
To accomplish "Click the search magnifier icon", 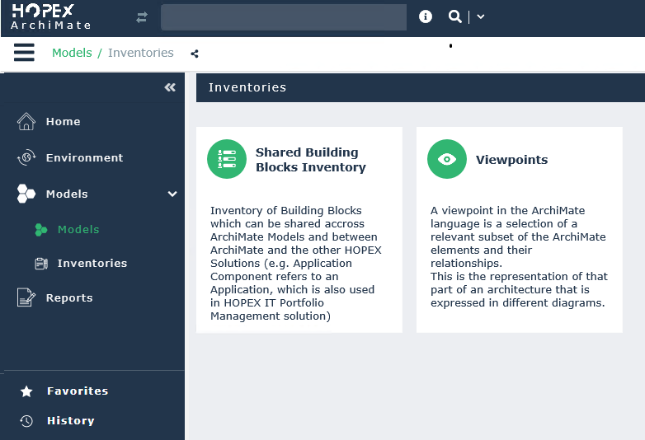I will [454, 16].
